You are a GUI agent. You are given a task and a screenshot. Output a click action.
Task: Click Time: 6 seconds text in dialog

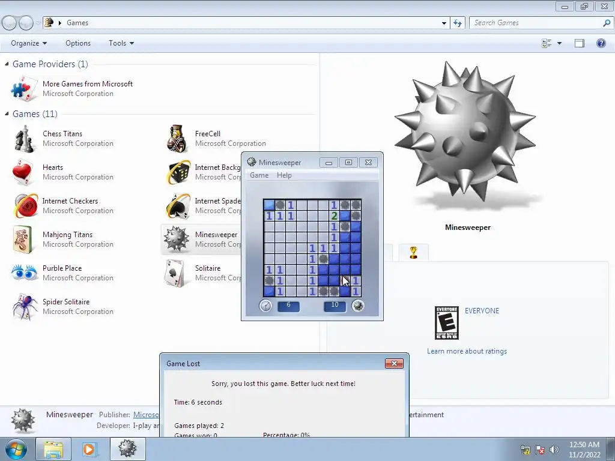pyautogui.click(x=198, y=402)
